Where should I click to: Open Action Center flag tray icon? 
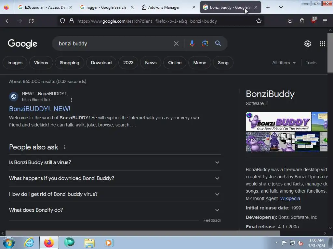pos(284,243)
